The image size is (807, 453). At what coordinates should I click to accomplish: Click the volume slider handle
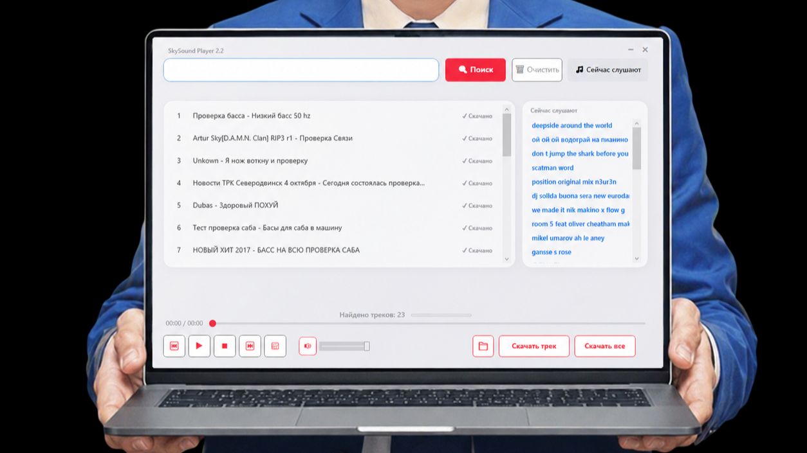tap(367, 346)
